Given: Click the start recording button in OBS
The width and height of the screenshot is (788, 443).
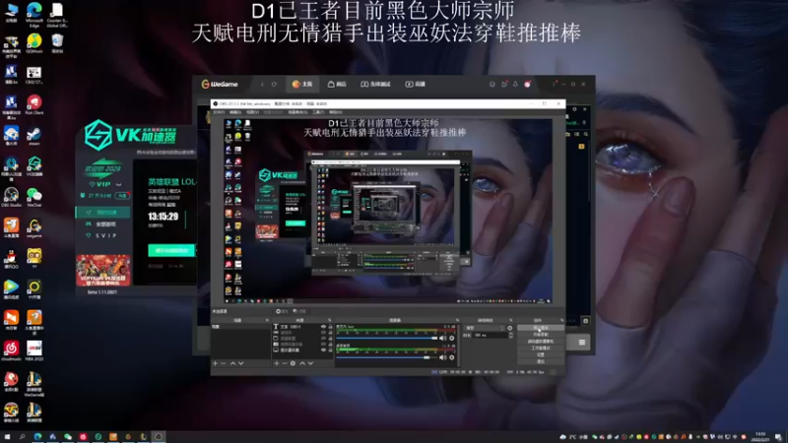Looking at the screenshot, I should pyautogui.click(x=541, y=335).
